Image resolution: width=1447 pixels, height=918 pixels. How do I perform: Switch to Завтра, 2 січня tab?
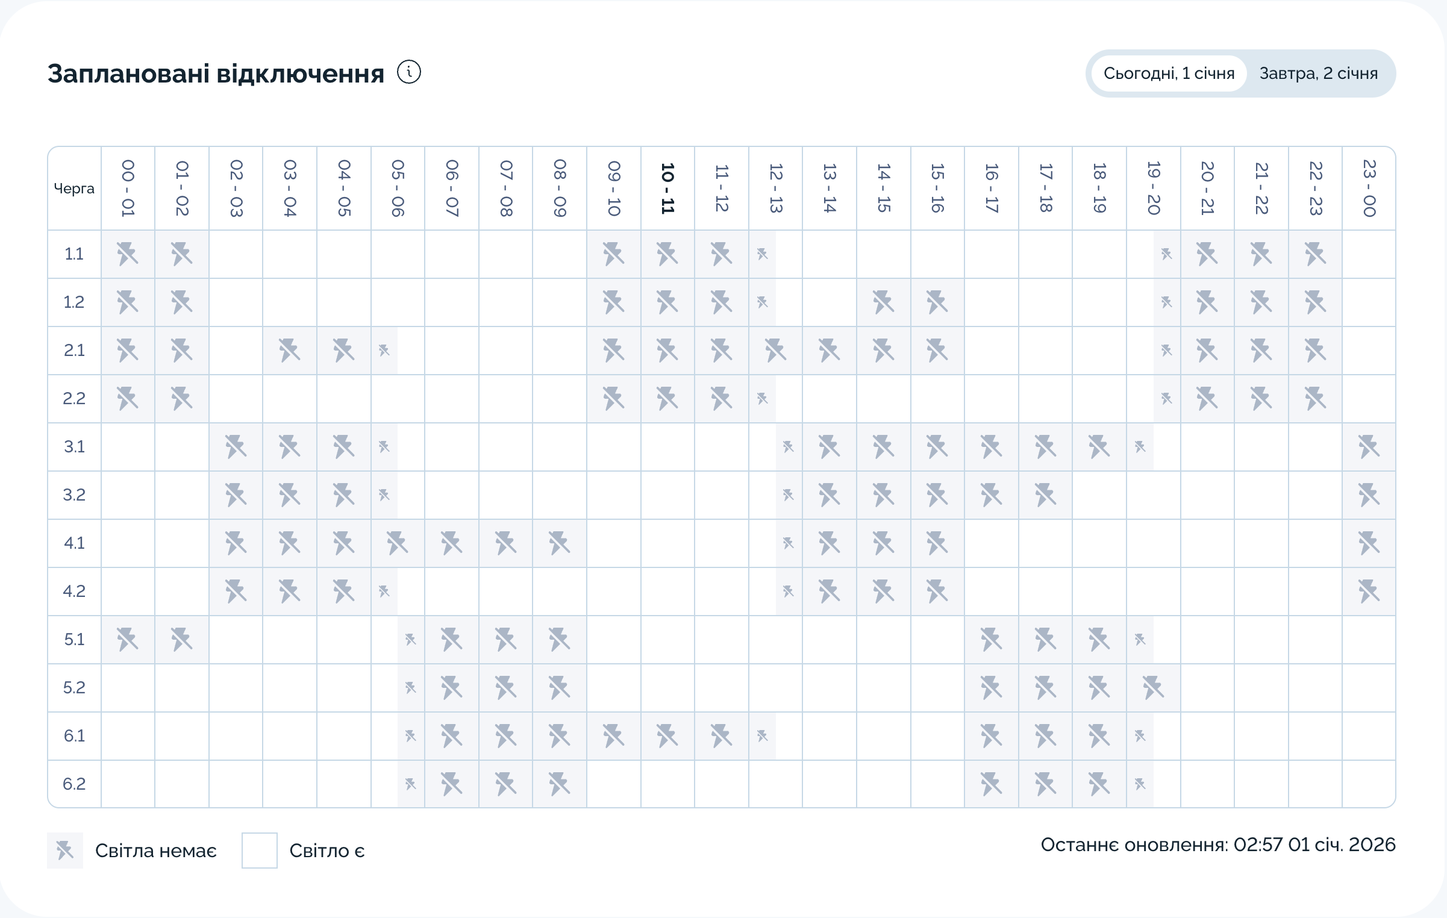coord(1318,73)
